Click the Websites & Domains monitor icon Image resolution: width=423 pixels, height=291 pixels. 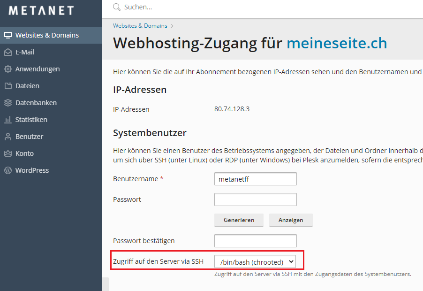coord(8,35)
